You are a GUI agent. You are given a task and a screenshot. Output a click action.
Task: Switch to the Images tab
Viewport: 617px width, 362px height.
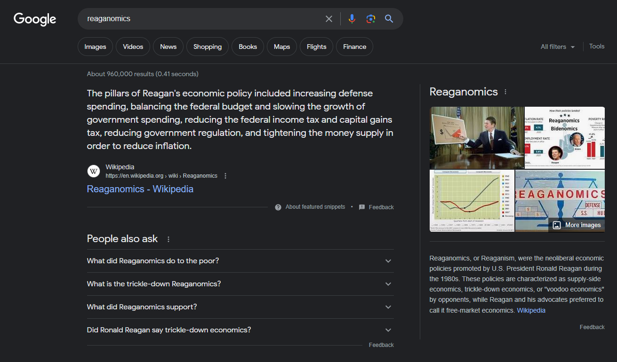pos(95,47)
